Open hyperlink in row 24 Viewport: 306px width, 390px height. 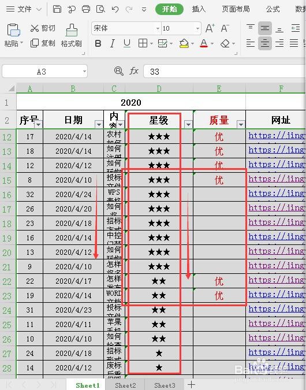coord(277,309)
